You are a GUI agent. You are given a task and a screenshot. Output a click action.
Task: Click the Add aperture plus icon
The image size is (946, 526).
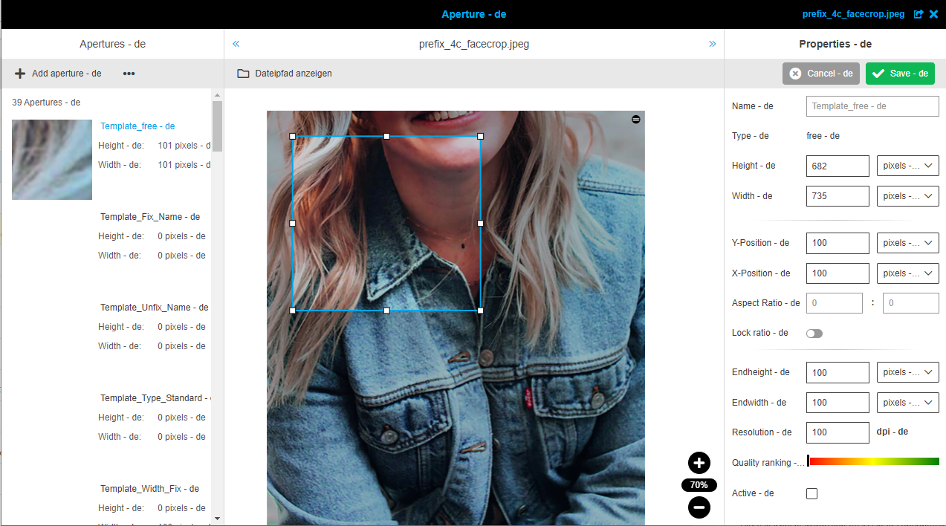click(19, 73)
